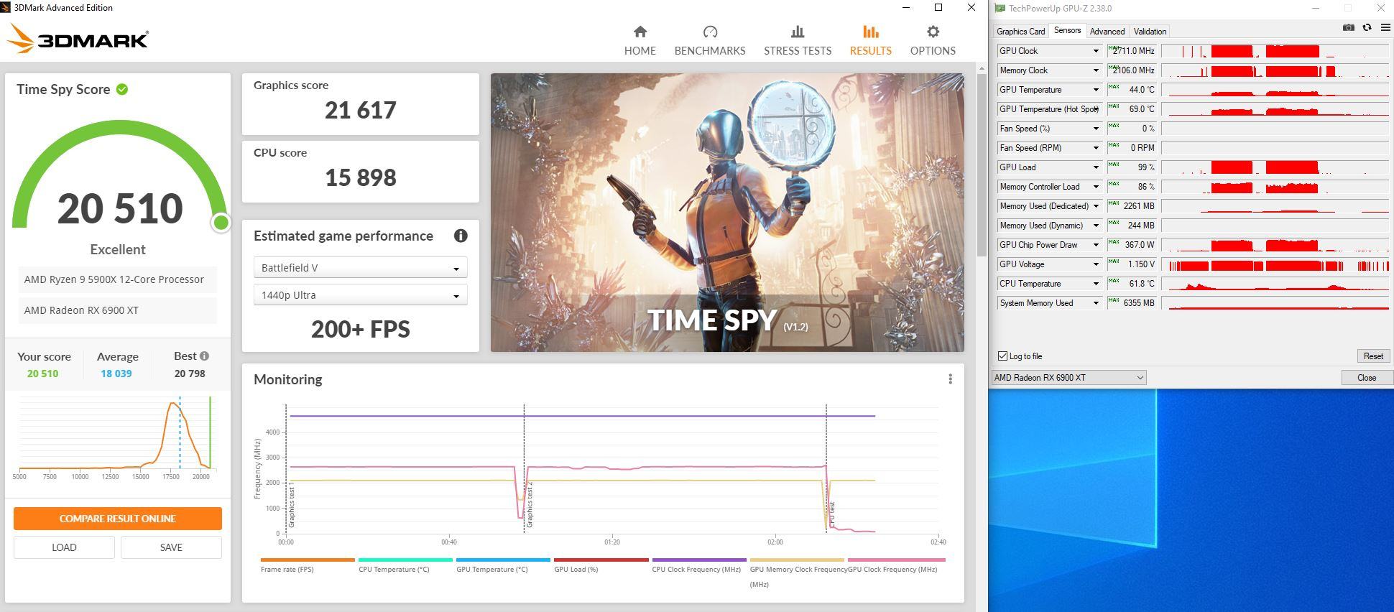Image resolution: width=1394 pixels, height=612 pixels.
Task: Toggle GPU Memory Clock Frequency legend swatch
Action: 797,560
